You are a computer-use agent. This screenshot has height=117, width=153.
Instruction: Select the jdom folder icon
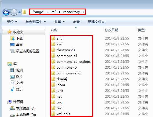53,85
